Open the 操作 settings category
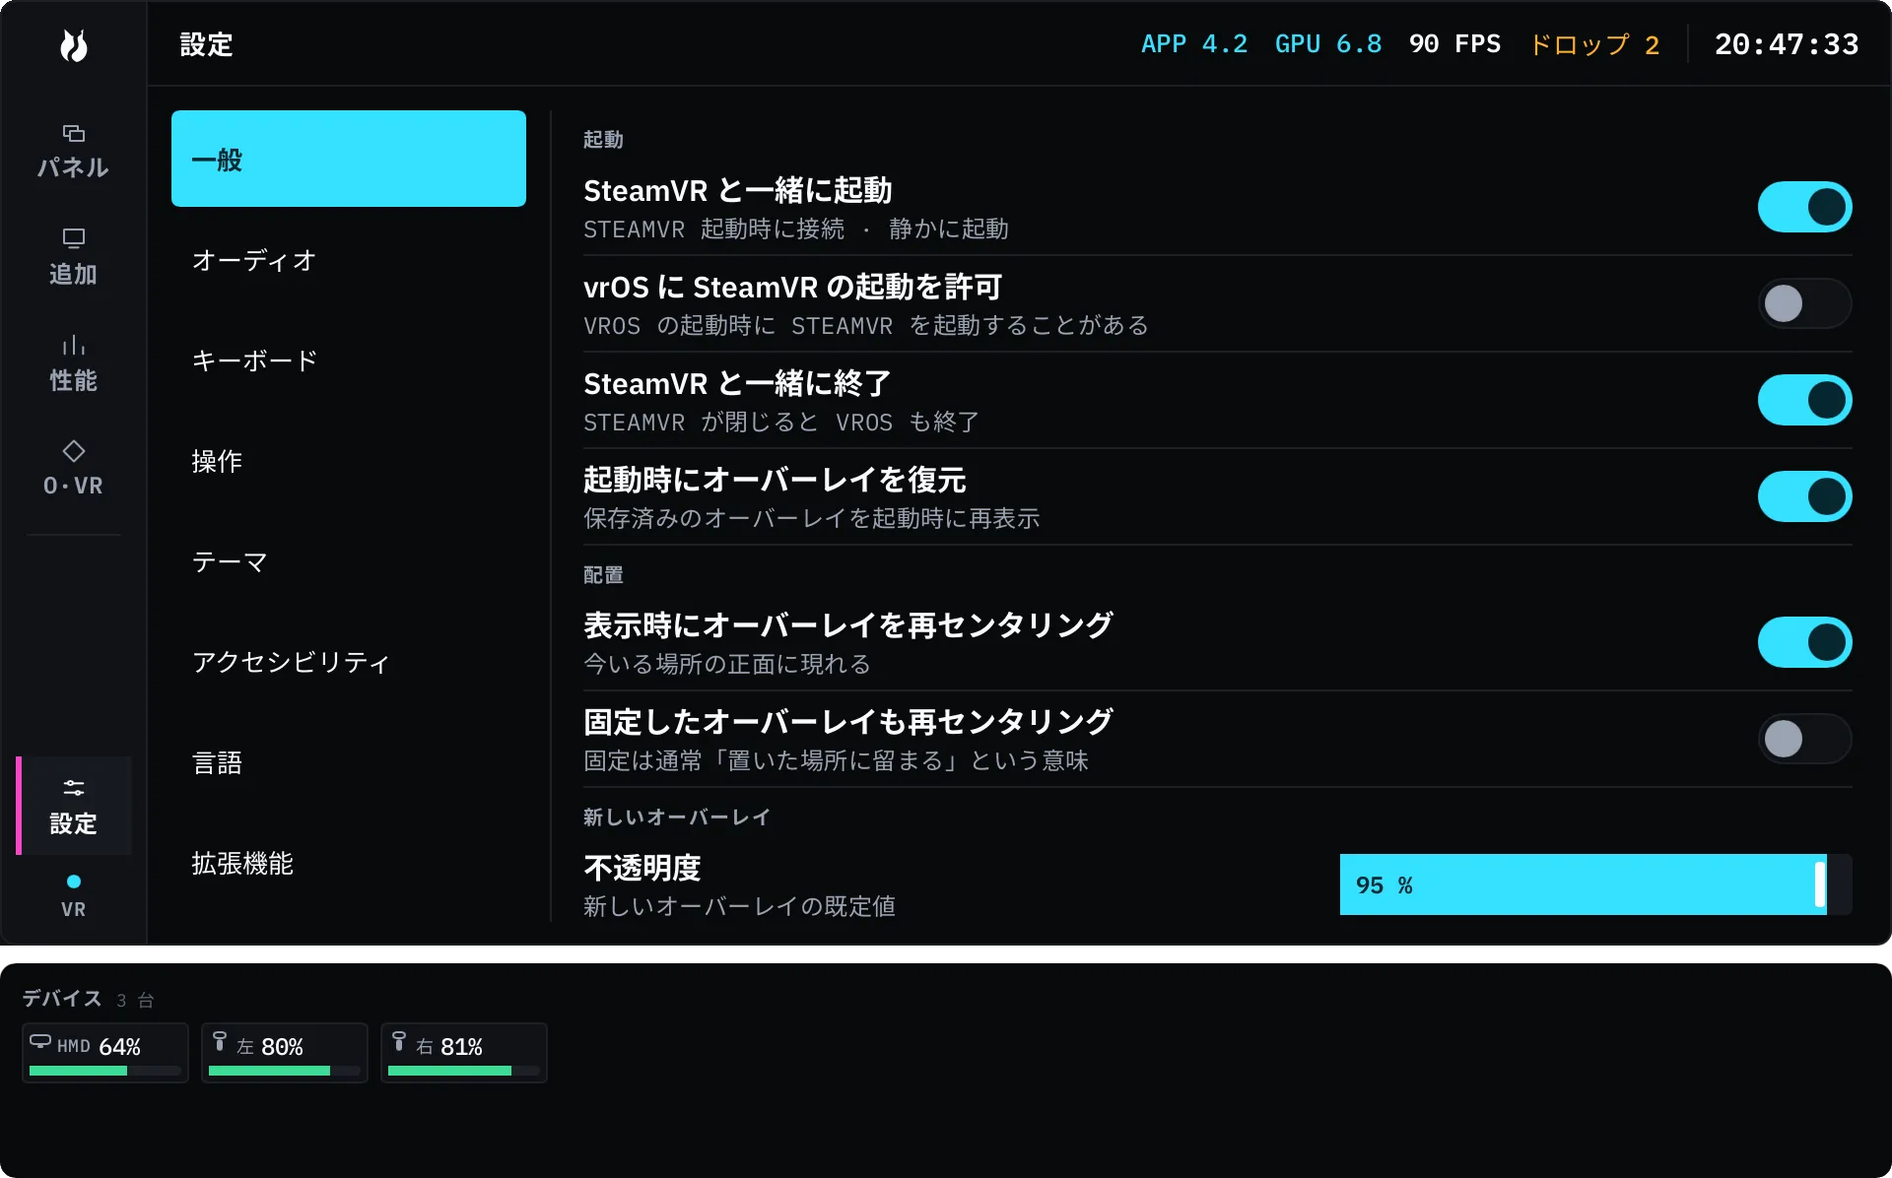The image size is (1892, 1178). pyautogui.click(x=349, y=461)
